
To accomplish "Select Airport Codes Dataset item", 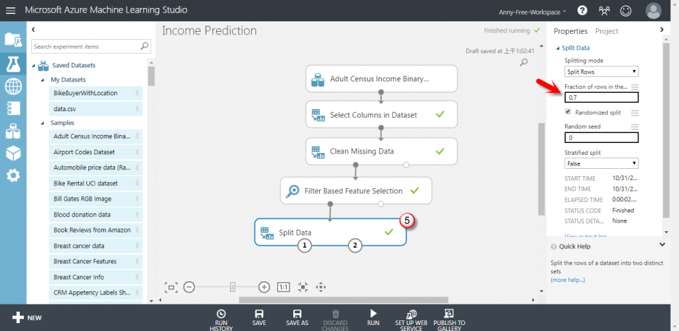I will click(95, 152).
